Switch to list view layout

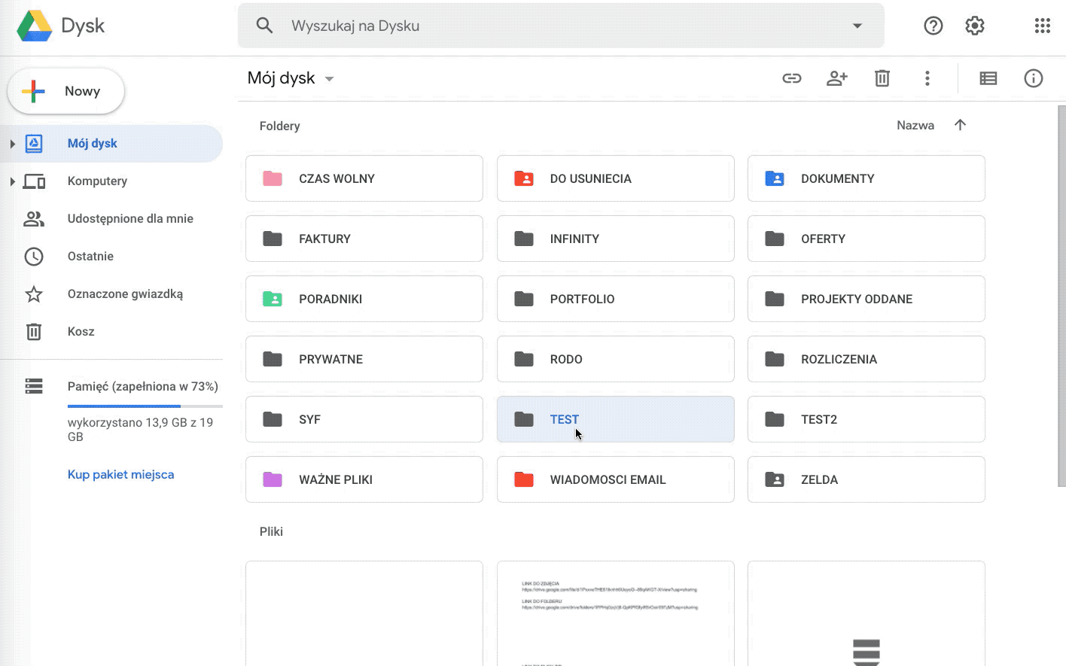point(988,78)
